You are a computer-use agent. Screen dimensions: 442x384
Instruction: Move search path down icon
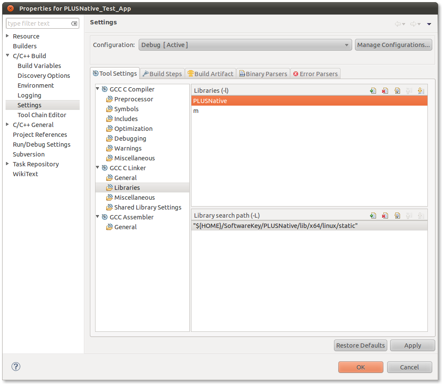pyautogui.click(x=421, y=216)
